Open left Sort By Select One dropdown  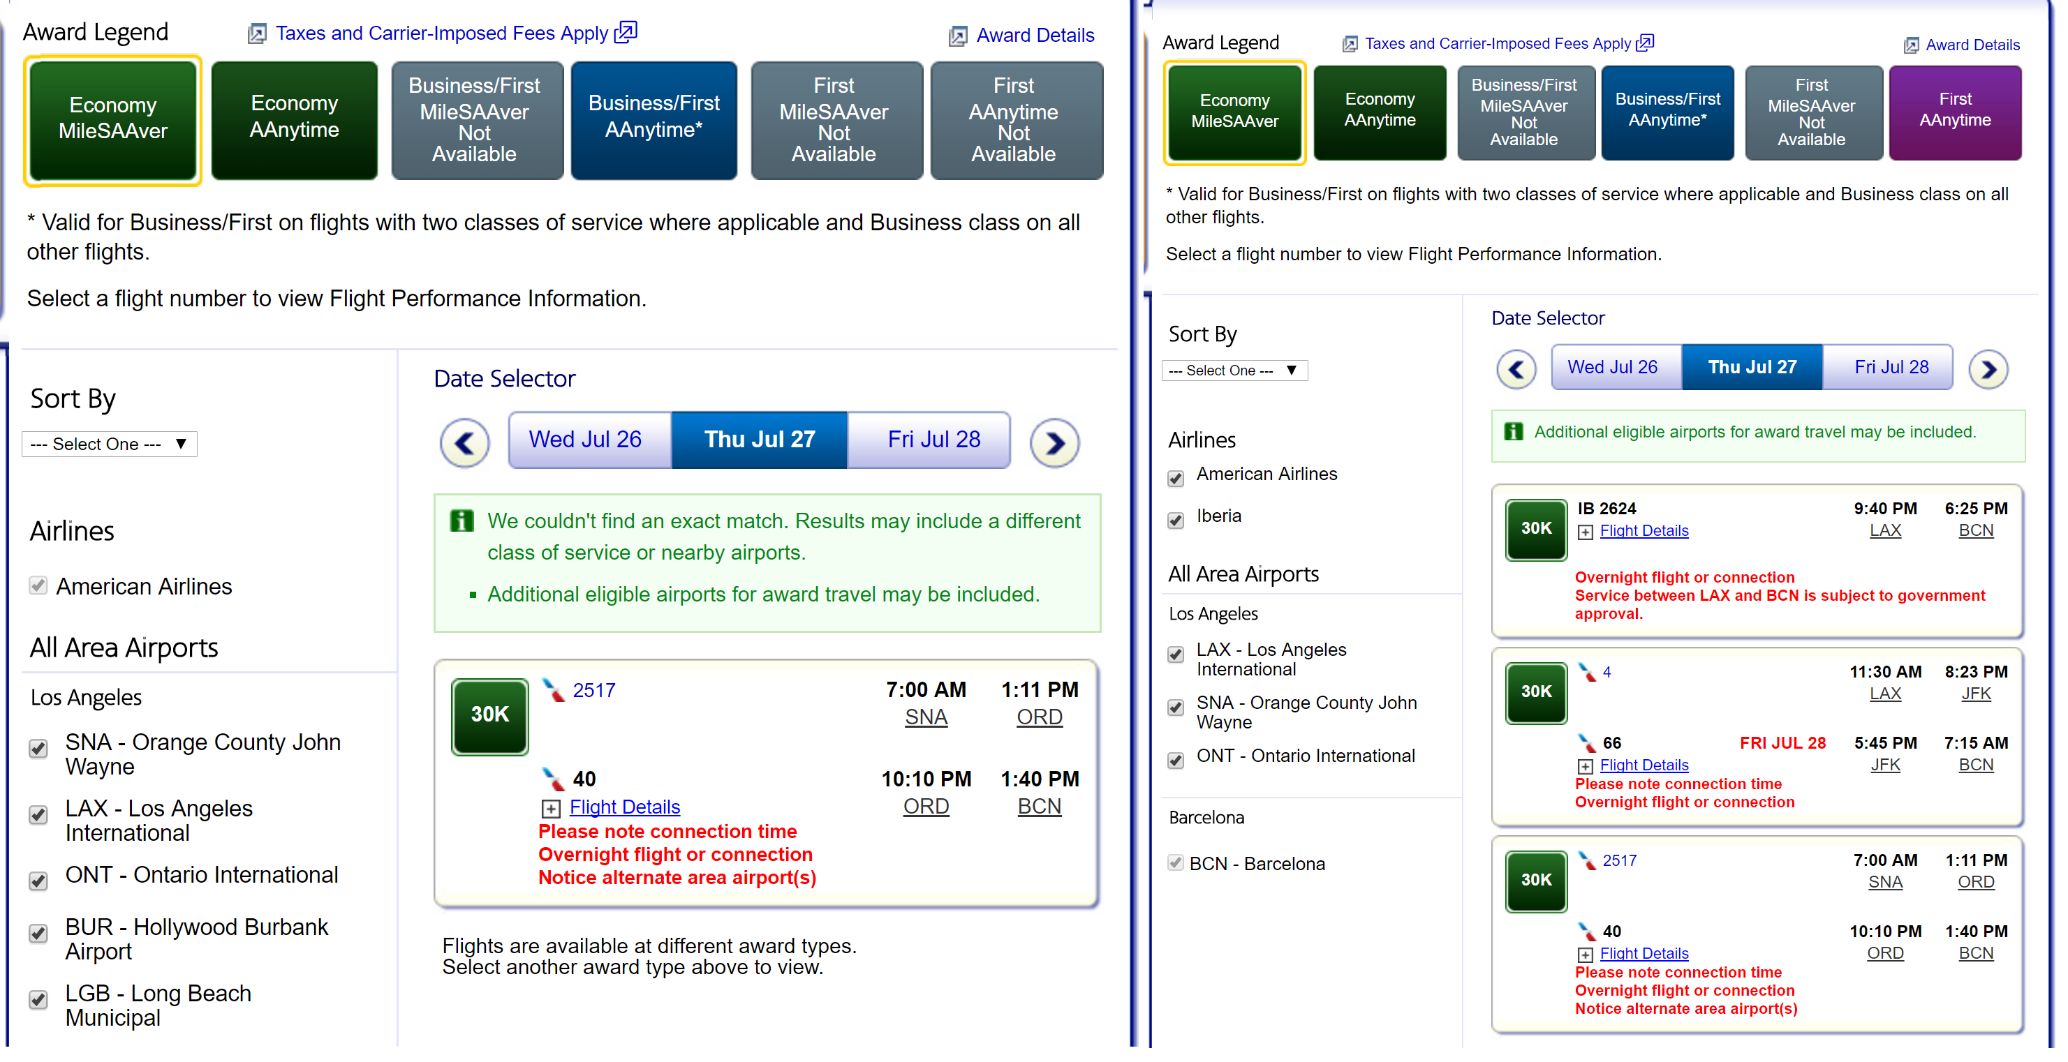click(x=109, y=444)
